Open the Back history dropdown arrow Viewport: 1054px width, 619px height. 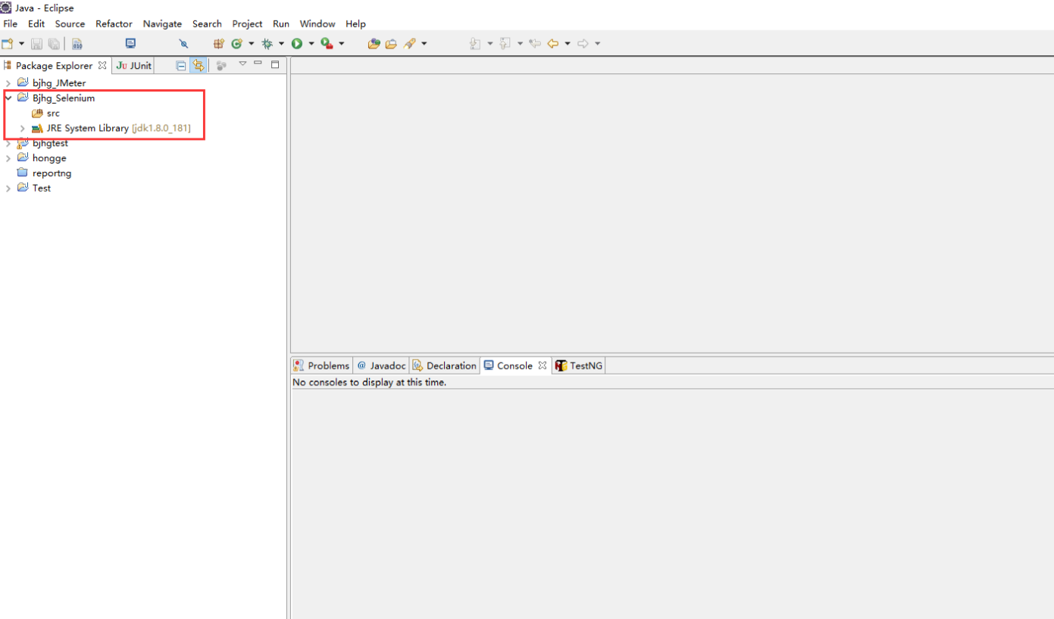click(x=567, y=44)
